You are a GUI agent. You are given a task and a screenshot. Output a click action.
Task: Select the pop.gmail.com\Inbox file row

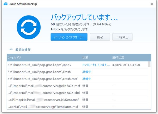coord(77,65)
